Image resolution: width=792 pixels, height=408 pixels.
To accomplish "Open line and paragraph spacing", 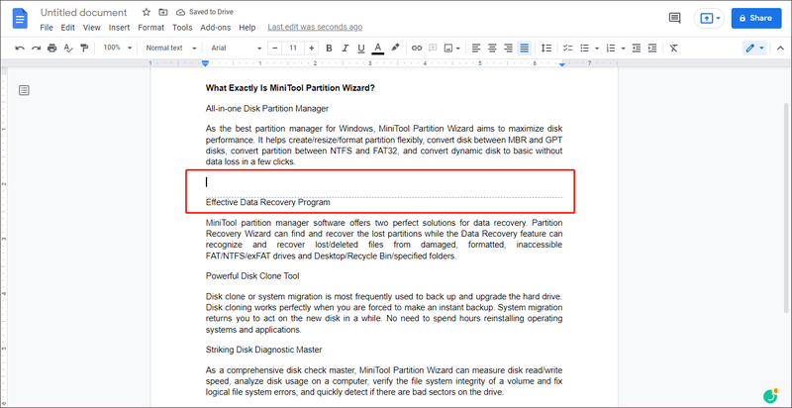I will (x=546, y=48).
